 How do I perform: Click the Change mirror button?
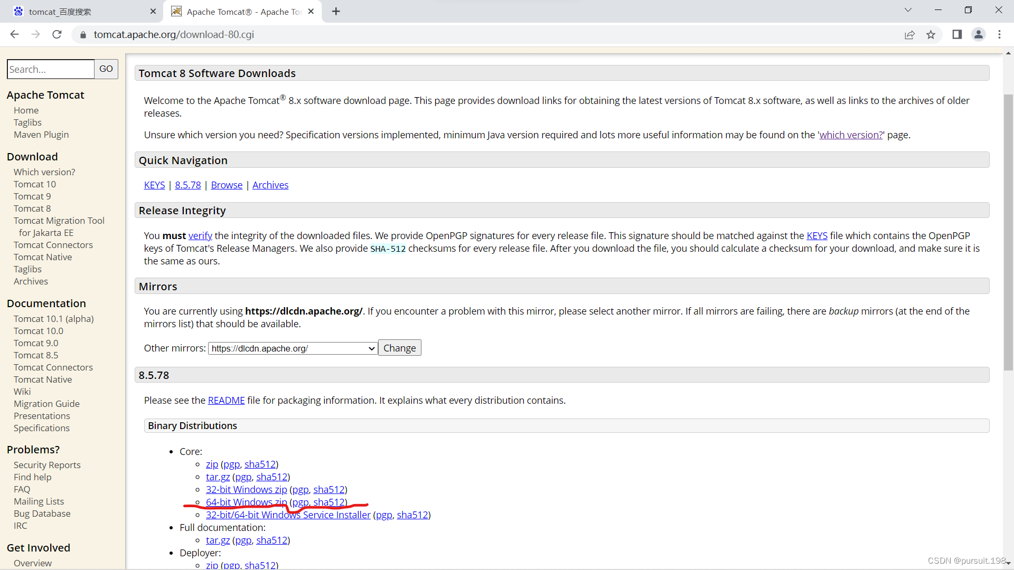pyautogui.click(x=400, y=348)
